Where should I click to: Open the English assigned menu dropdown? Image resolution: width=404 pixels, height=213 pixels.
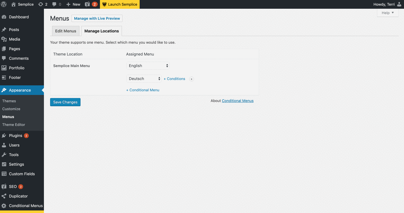click(148, 65)
